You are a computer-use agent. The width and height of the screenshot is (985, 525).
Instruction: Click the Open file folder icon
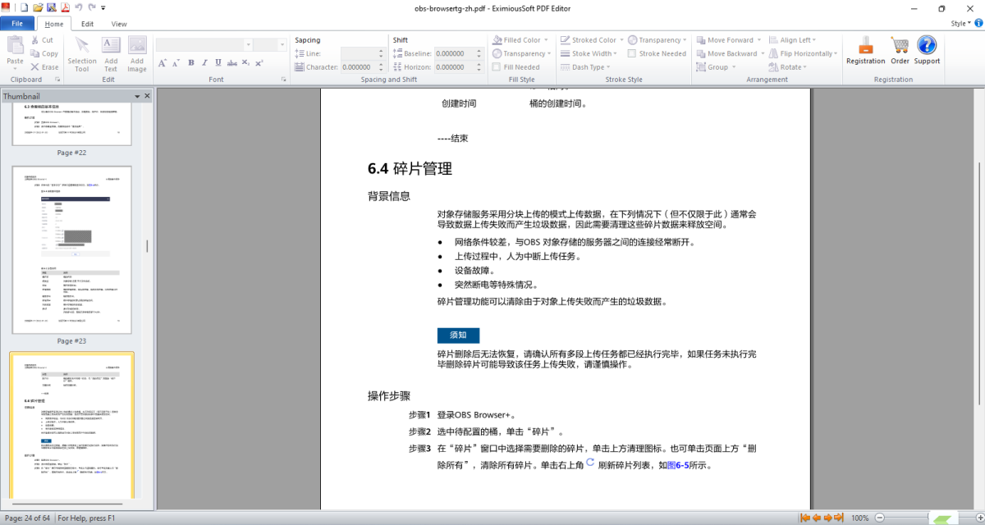(x=38, y=8)
